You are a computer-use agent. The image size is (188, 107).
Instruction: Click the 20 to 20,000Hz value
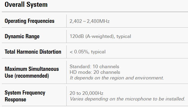click(x=87, y=93)
